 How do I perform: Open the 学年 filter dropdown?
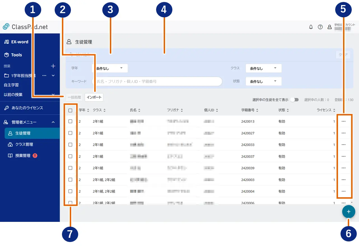click(x=110, y=68)
